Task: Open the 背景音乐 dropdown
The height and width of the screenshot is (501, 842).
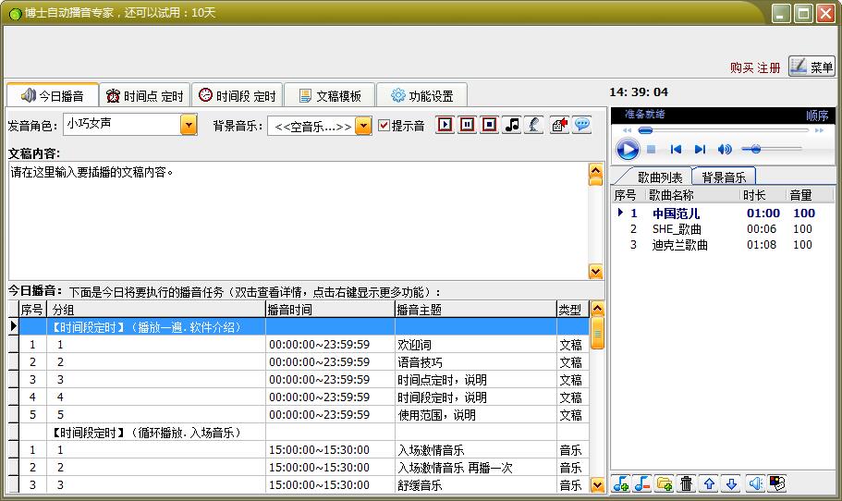Action: coord(363,126)
